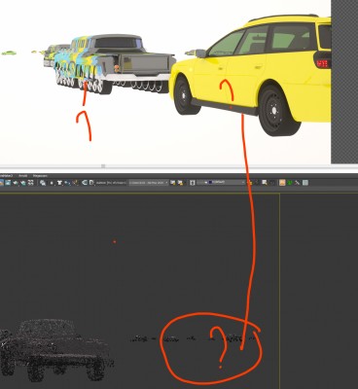This screenshot has height=389, width=358.
Task: Open the layer dropdown with blue swatch
Action: 221,183
